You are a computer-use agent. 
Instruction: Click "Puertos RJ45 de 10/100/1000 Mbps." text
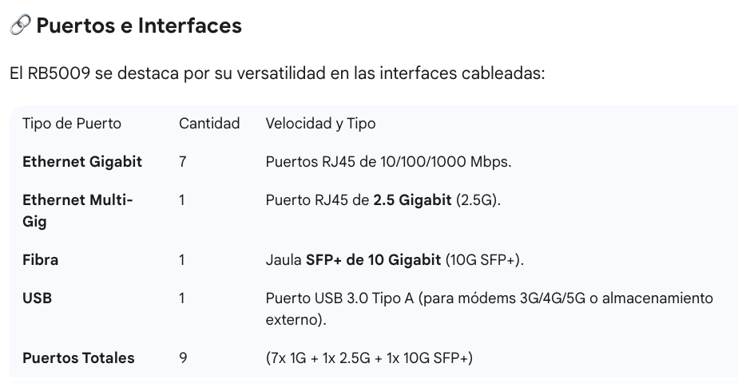(x=388, y=162)
